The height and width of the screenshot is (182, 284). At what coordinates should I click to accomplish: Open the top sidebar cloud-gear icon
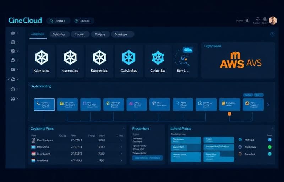pos(13,33)
